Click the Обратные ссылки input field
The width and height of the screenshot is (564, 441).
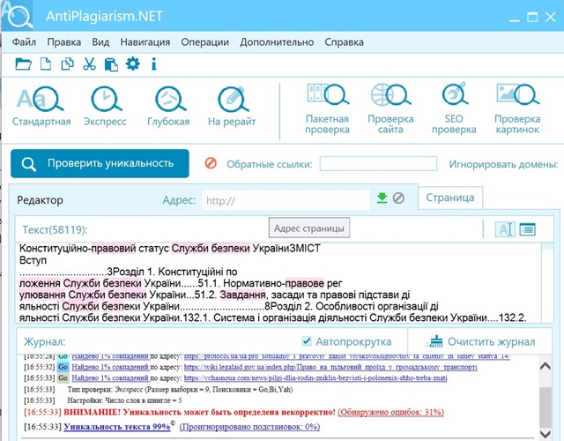[x=378, y=164]
